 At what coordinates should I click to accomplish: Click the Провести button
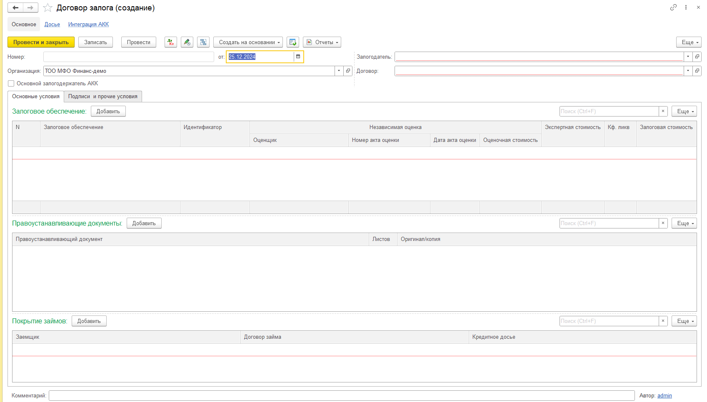139,42
